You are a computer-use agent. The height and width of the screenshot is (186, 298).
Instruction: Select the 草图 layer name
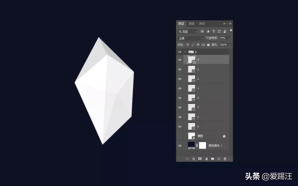(x=200, y=136)
